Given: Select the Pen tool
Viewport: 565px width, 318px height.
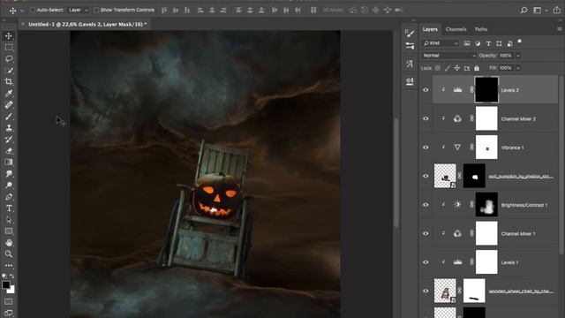Looking at the screenshot, I should pos(9,197).
